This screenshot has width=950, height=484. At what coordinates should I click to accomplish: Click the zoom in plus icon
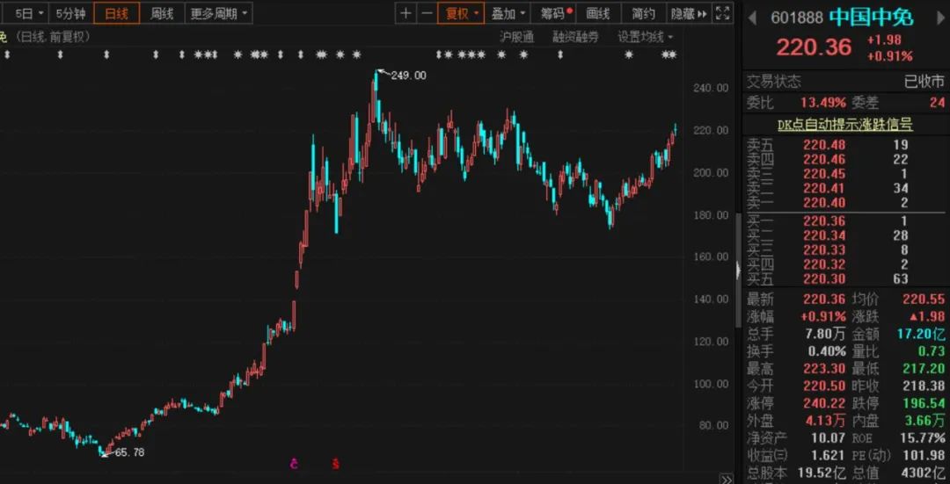405,13
